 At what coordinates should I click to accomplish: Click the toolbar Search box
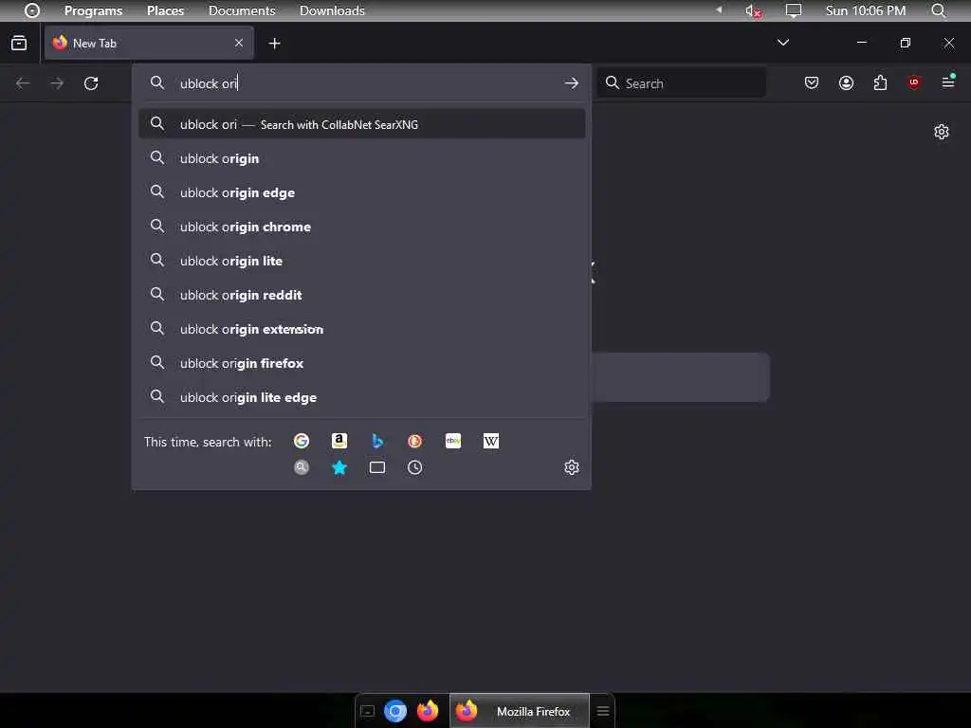point(681,83)
